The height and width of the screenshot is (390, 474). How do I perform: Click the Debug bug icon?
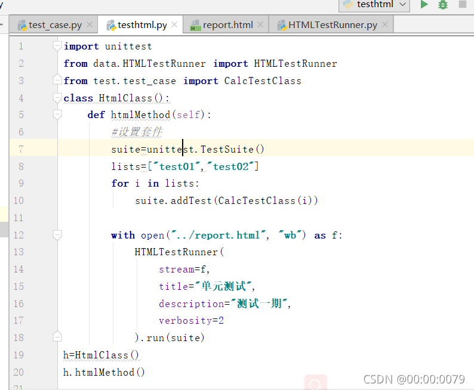pos(443,4)
